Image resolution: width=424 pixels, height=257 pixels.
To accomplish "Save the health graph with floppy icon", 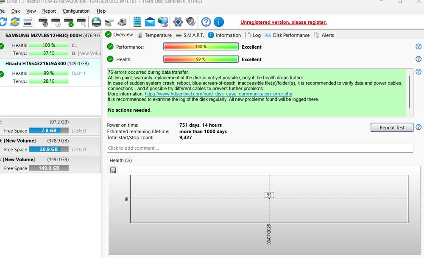I will point(113,170).
